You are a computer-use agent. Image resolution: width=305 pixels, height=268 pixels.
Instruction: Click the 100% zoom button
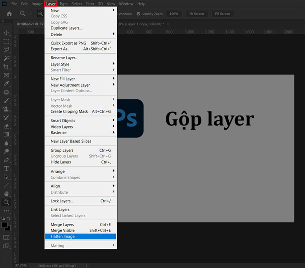174,14
